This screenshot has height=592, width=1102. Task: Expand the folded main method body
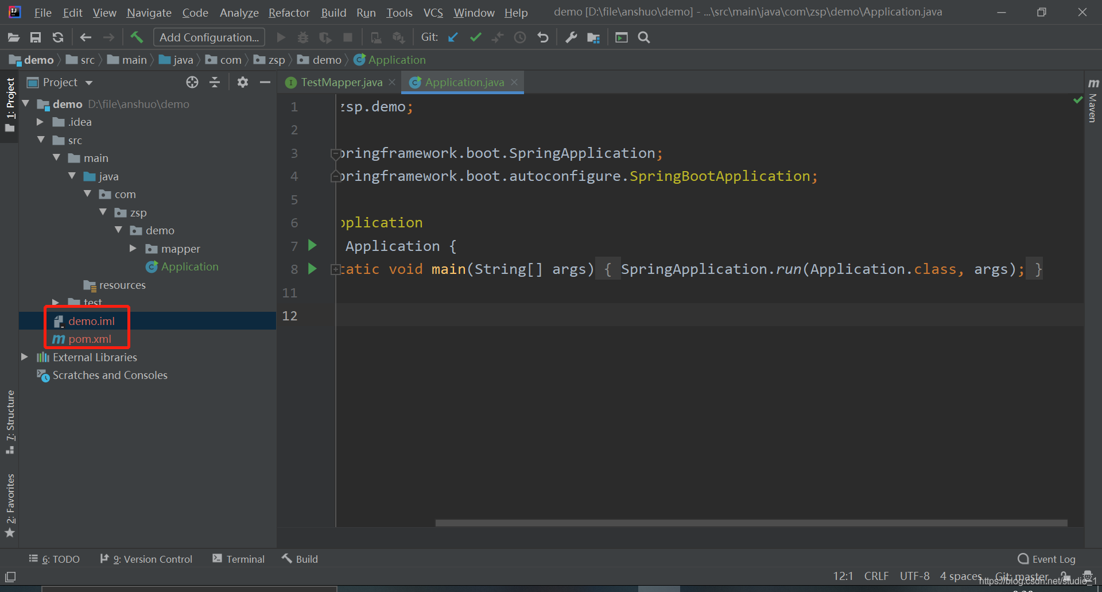[x=335, y=269]
